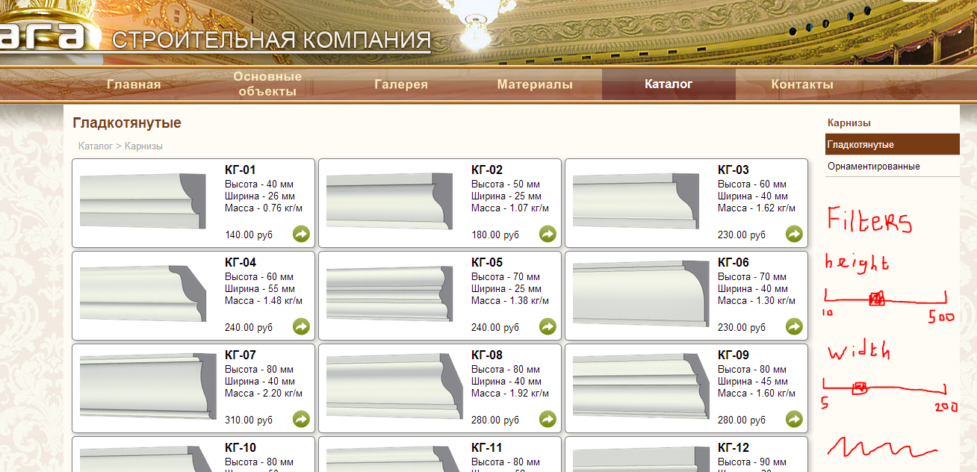Select the active Каталог menu item
The height and width of the screenshot is (472, 977).
669,84
